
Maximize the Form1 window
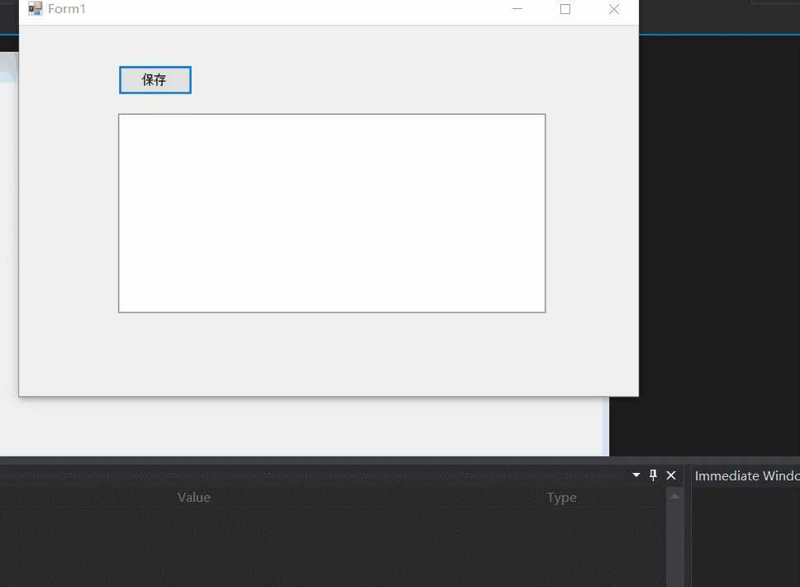pos(565,8)
